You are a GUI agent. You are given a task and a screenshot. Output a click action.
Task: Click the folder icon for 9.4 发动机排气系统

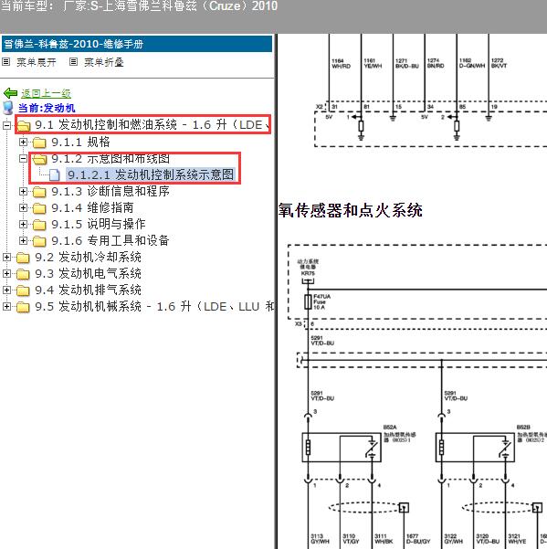pos(23,290)
